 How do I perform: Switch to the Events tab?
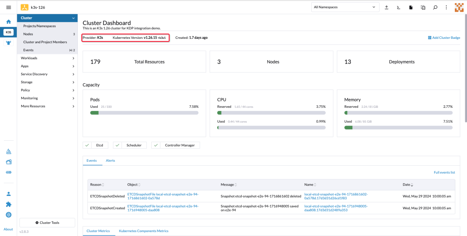(91, 160)
